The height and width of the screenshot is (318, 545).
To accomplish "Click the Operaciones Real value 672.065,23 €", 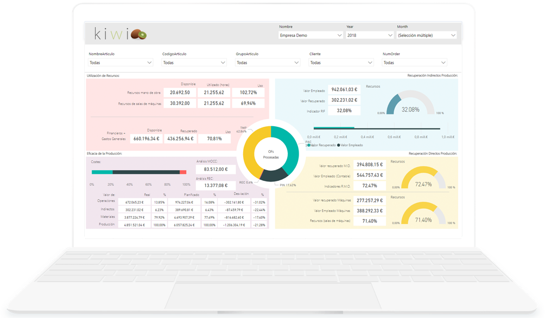I will coord(134,202).
